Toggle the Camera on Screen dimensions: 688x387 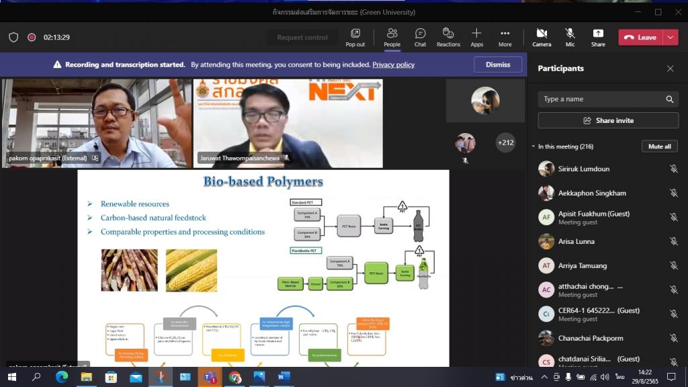[x=542, y=37]
